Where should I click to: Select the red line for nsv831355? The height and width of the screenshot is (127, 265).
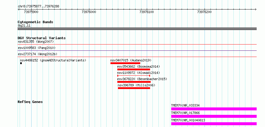[x=137, y=45]
